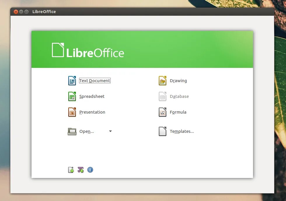Screen dimensions: 286x201
Task: Open the Templates... manager
Action: pyautogui.click(x=182, y=131)
